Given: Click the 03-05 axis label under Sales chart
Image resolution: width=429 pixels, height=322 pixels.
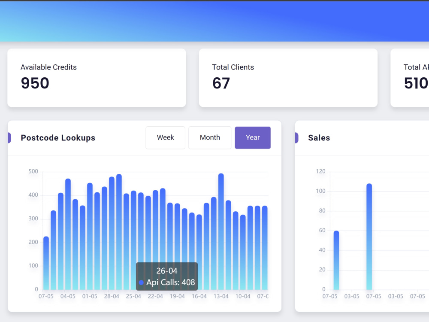Looking at the screenshot, I should (x=352, y=296).
